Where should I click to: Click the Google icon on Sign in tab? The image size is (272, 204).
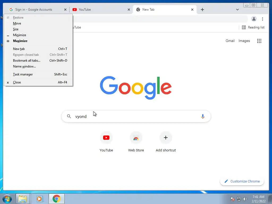[11, 10]
